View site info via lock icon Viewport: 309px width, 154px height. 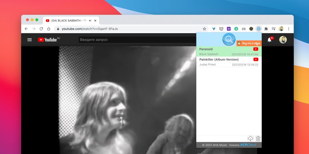pyautogui.click(x=58, y=29)
